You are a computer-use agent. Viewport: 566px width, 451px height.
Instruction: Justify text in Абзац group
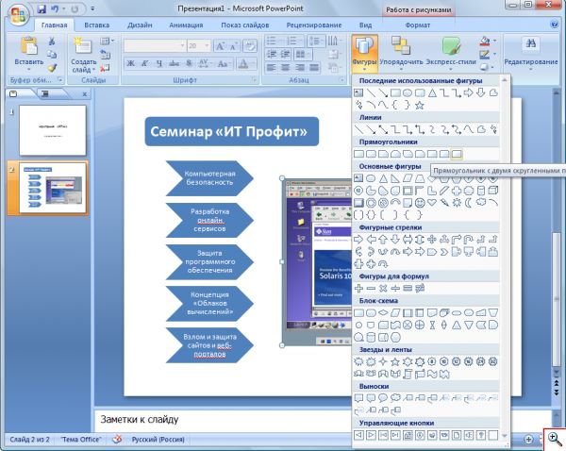click(314, 68)
